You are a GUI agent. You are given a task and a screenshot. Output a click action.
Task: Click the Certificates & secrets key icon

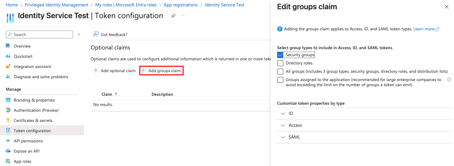point(8,120)
